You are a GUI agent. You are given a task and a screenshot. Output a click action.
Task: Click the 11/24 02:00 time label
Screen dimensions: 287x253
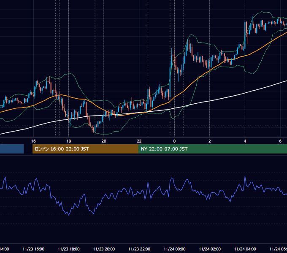[210, 249]
